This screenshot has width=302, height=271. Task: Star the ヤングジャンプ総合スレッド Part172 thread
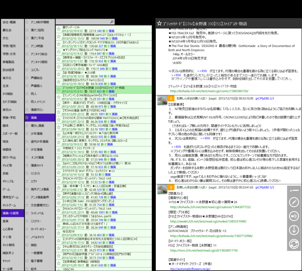(x=59, y=52)
